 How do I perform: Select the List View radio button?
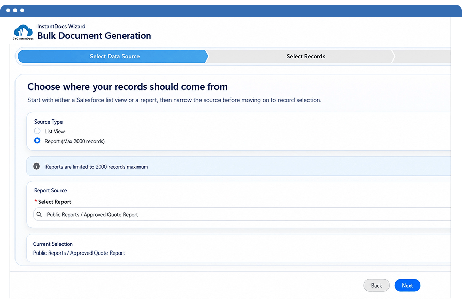[x=37, y=131]
